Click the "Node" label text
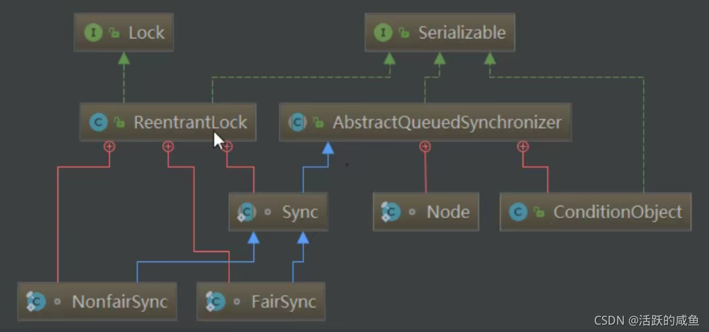This screenshot has width=709, height=332. click(x=448, y=212)
